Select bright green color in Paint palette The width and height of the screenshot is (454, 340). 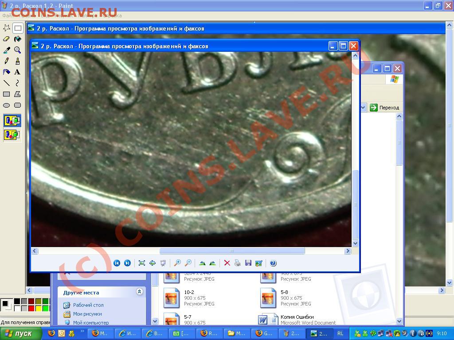46,309
